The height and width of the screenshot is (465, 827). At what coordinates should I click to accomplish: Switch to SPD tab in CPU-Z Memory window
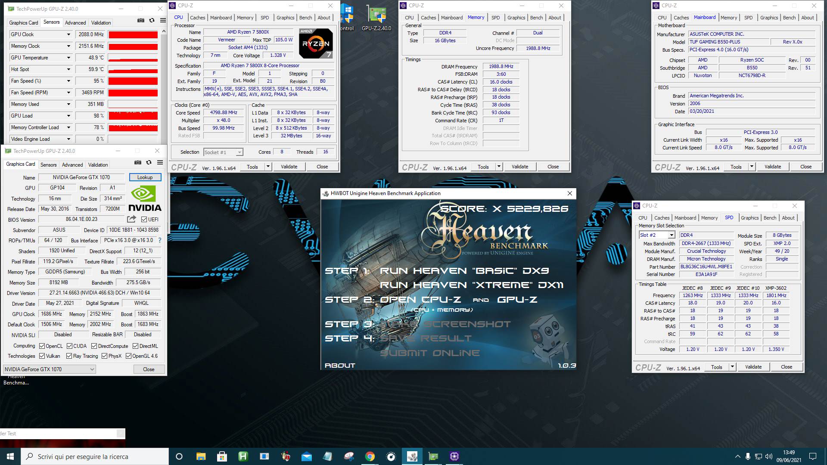pos(496,18)
